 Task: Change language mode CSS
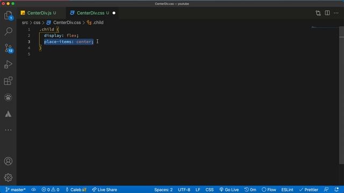point(209,190)
